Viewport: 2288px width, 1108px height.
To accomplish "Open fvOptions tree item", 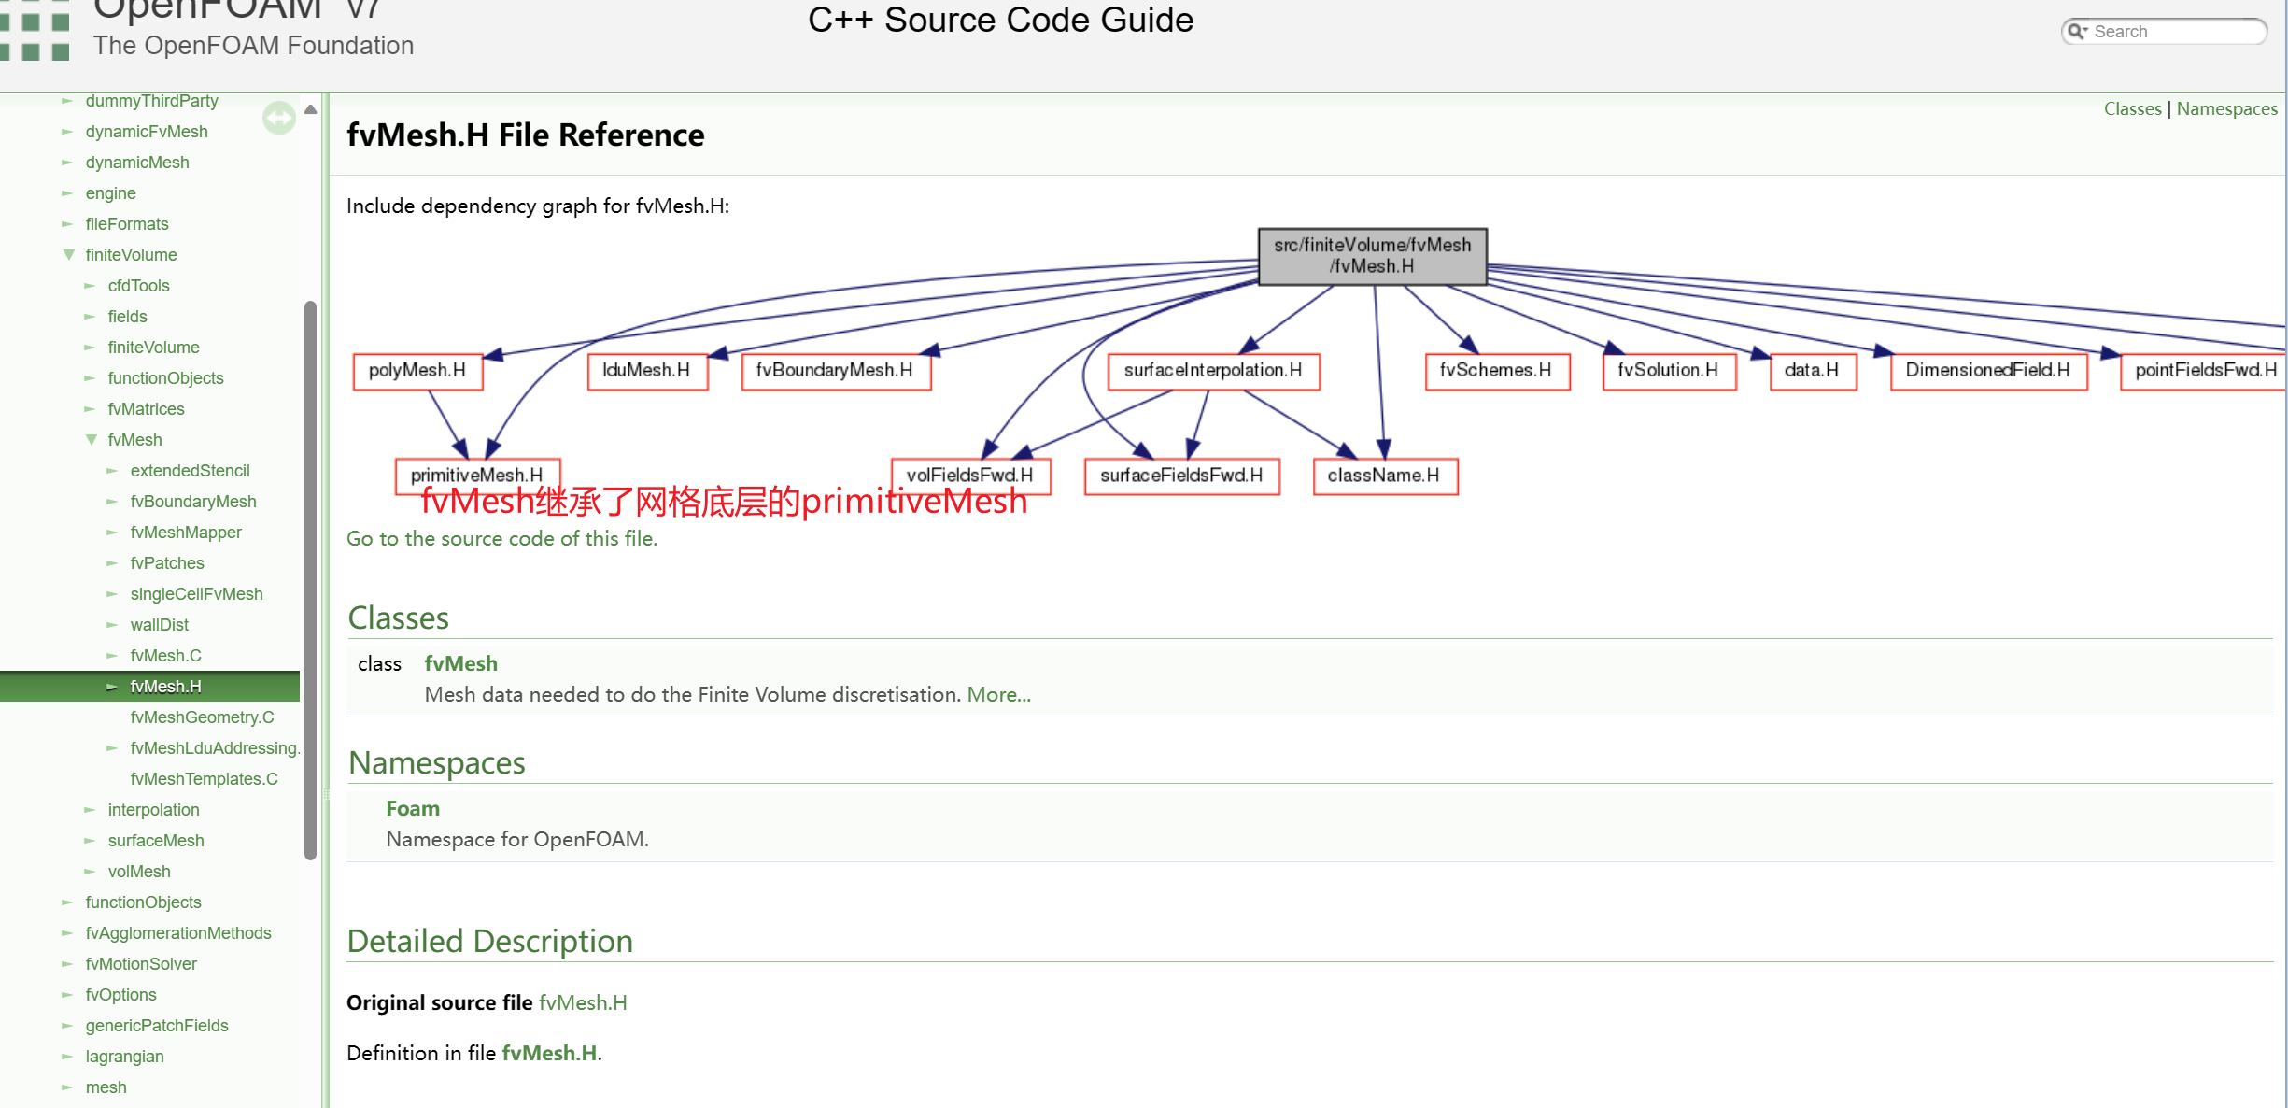I will click(x=120, y=995).
